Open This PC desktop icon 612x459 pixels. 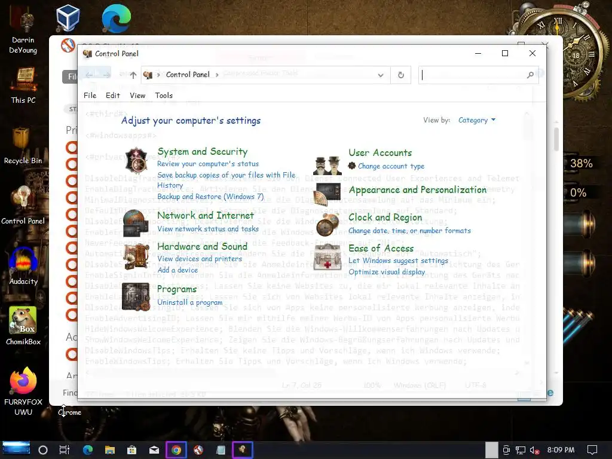click(23, 85)
